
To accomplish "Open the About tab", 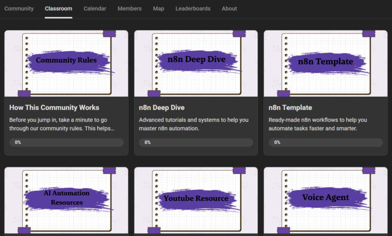I will coord(229,9).
